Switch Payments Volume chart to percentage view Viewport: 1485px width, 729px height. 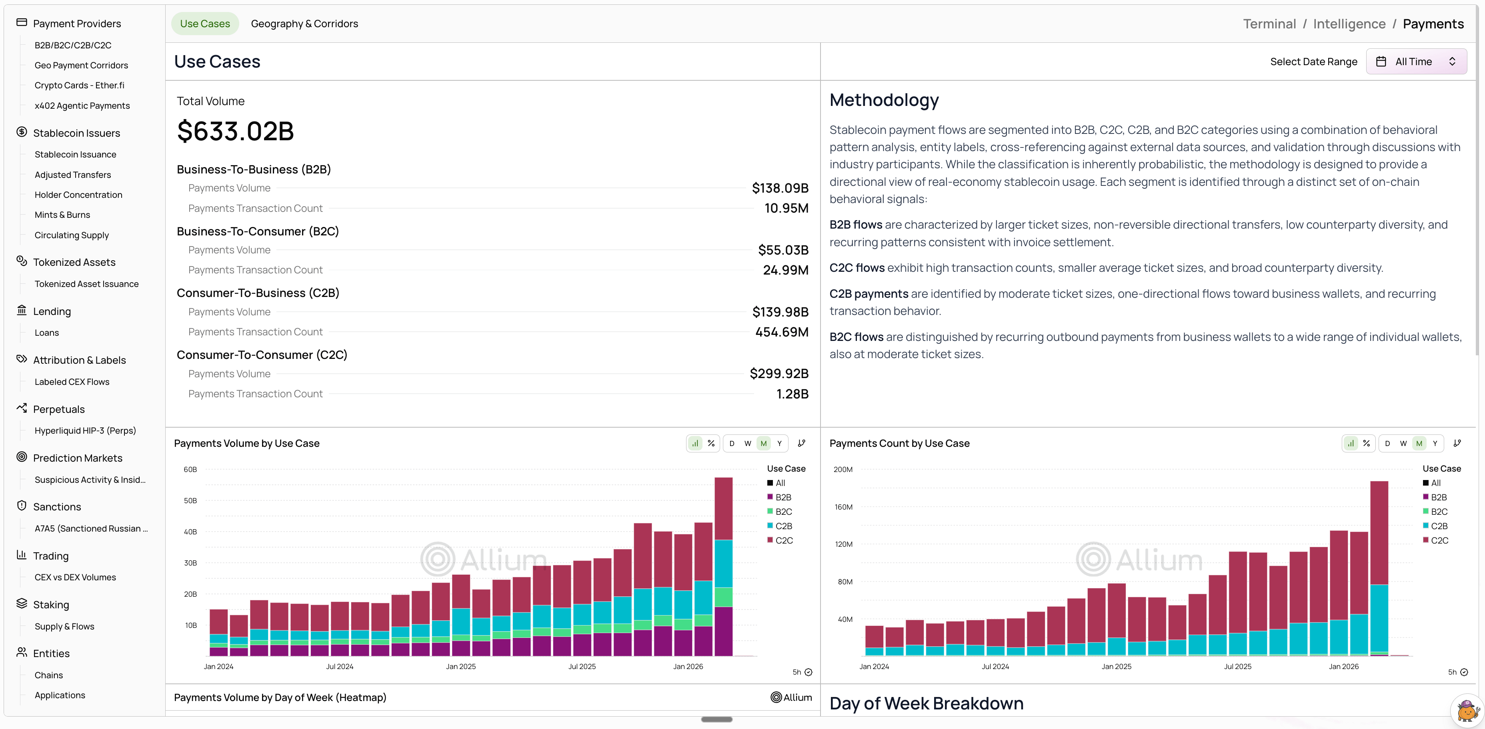click(x=711, y=443)
